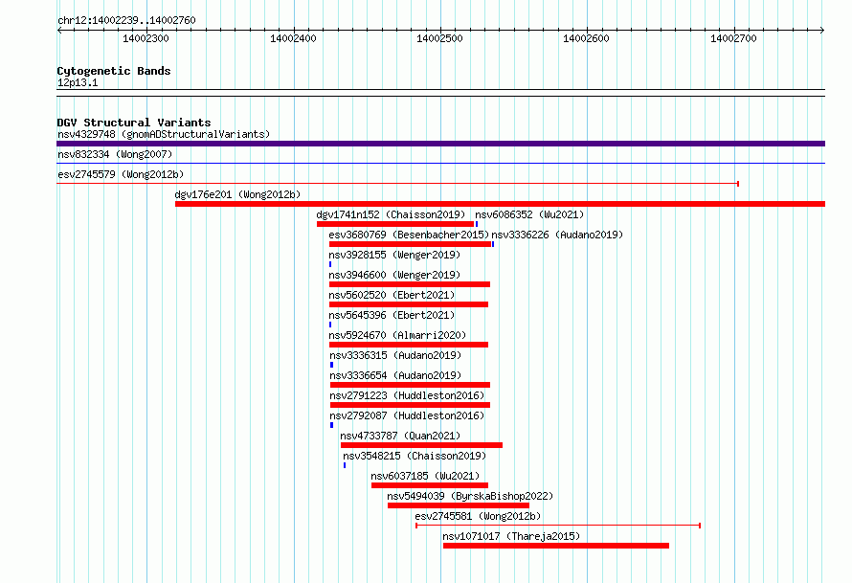852x583 pixels.
Task: Click ruler position 14002300
Action: 146,38
